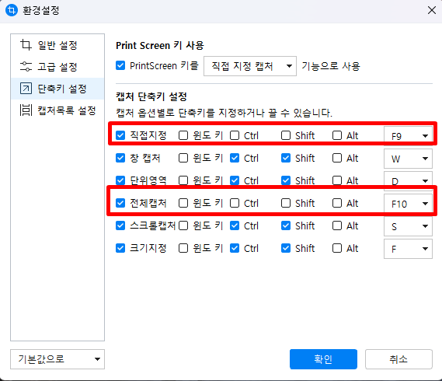The width and height of the screenshot is (442, 381).
Task: Click the app logo in title bar
Action: 12,10
